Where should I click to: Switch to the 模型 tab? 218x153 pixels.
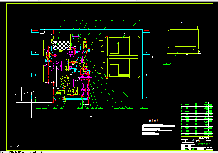[x=15, y=152]
